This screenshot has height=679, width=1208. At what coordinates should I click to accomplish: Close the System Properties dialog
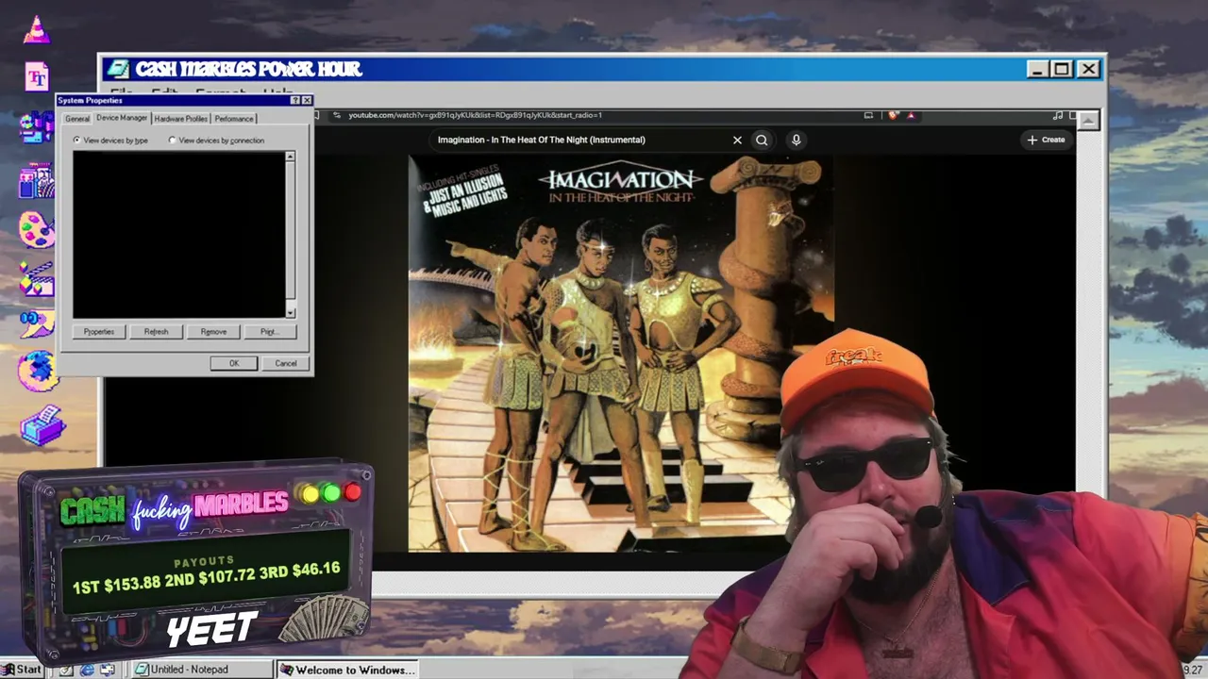pyautogui.click(x=307, y=100)
